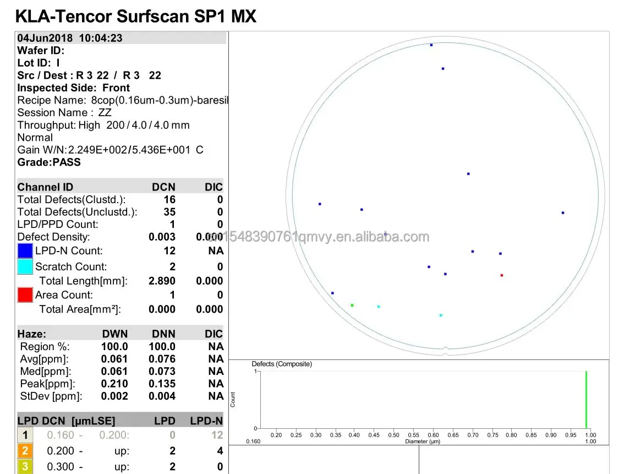
Task: Click Grade:PASS text
Action: 49,162
